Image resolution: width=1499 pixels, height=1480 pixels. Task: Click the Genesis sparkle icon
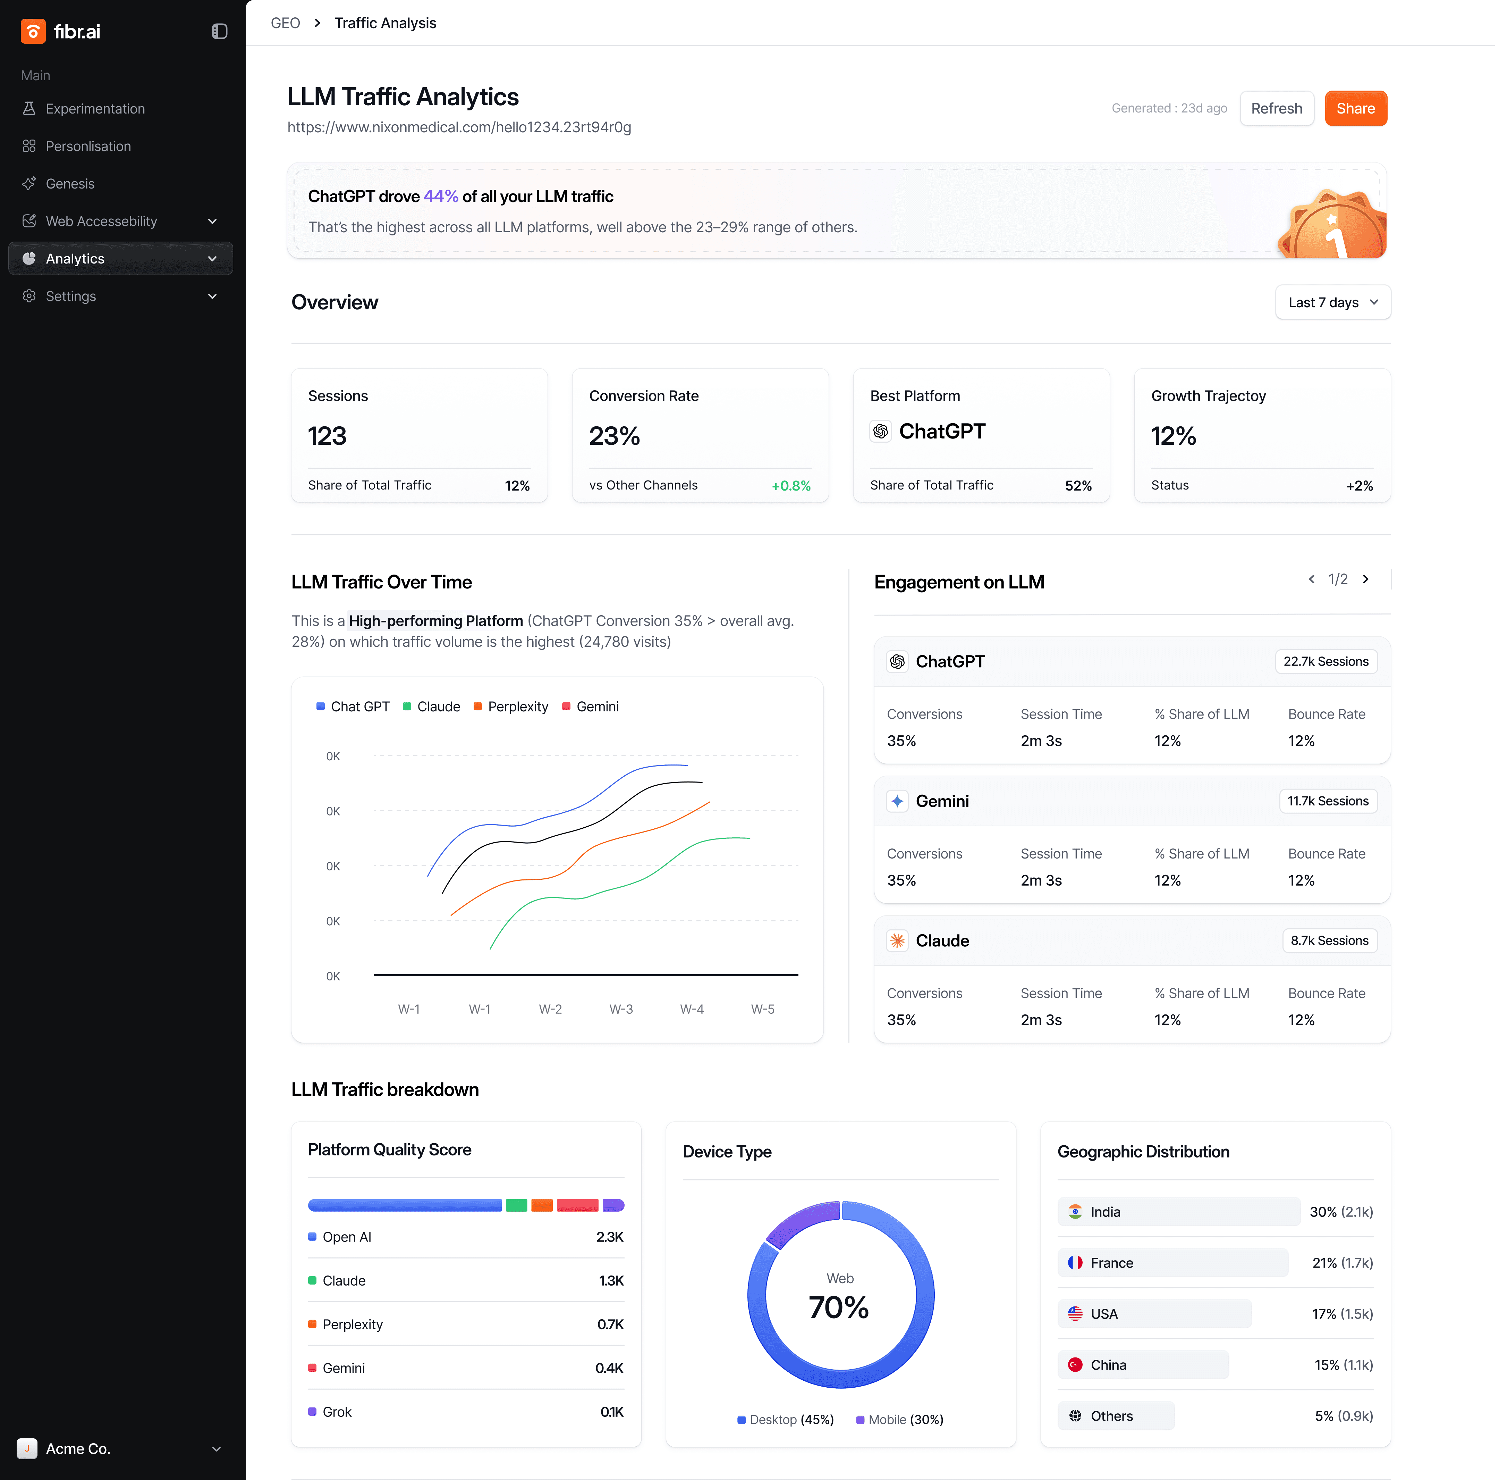29,184
